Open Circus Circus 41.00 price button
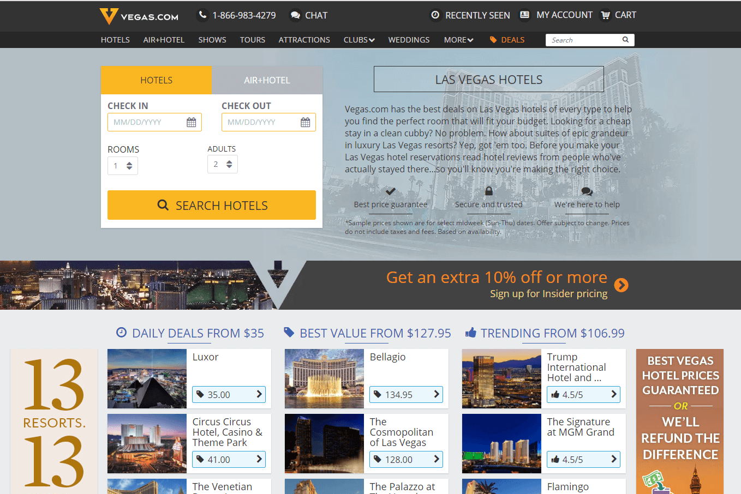741x494 pixels. [x=229, y=459]
